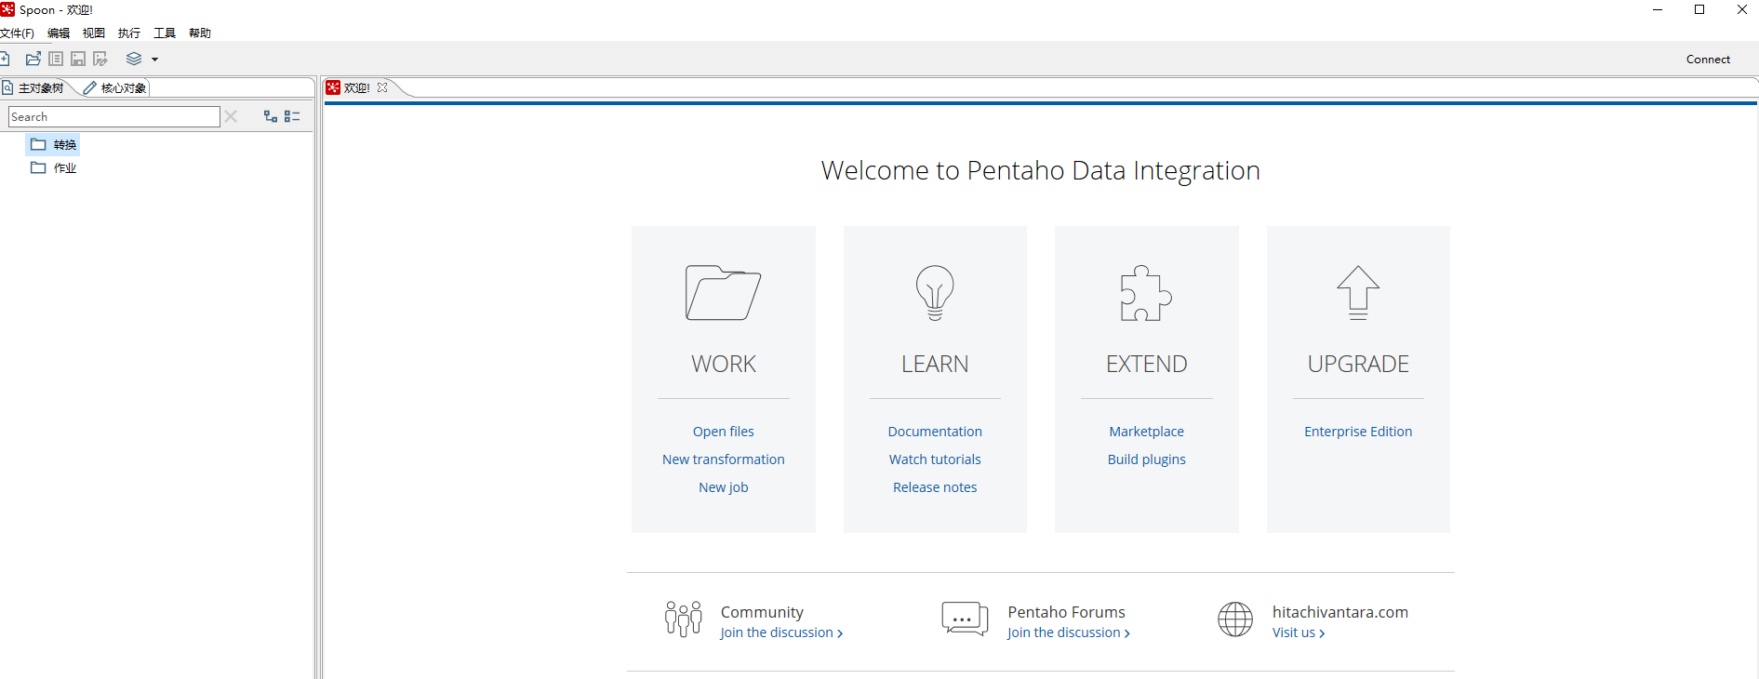Open the 帮助 menu
This screenshot has height=679, width=1759.
(x=200, y=33)
